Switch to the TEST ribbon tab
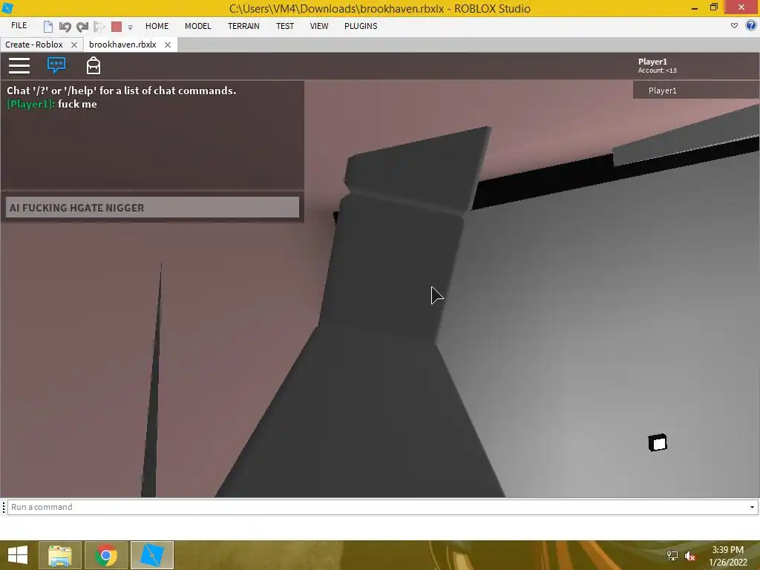The height and width of the screenshot is (570, 760). click(x=285, y=26)
